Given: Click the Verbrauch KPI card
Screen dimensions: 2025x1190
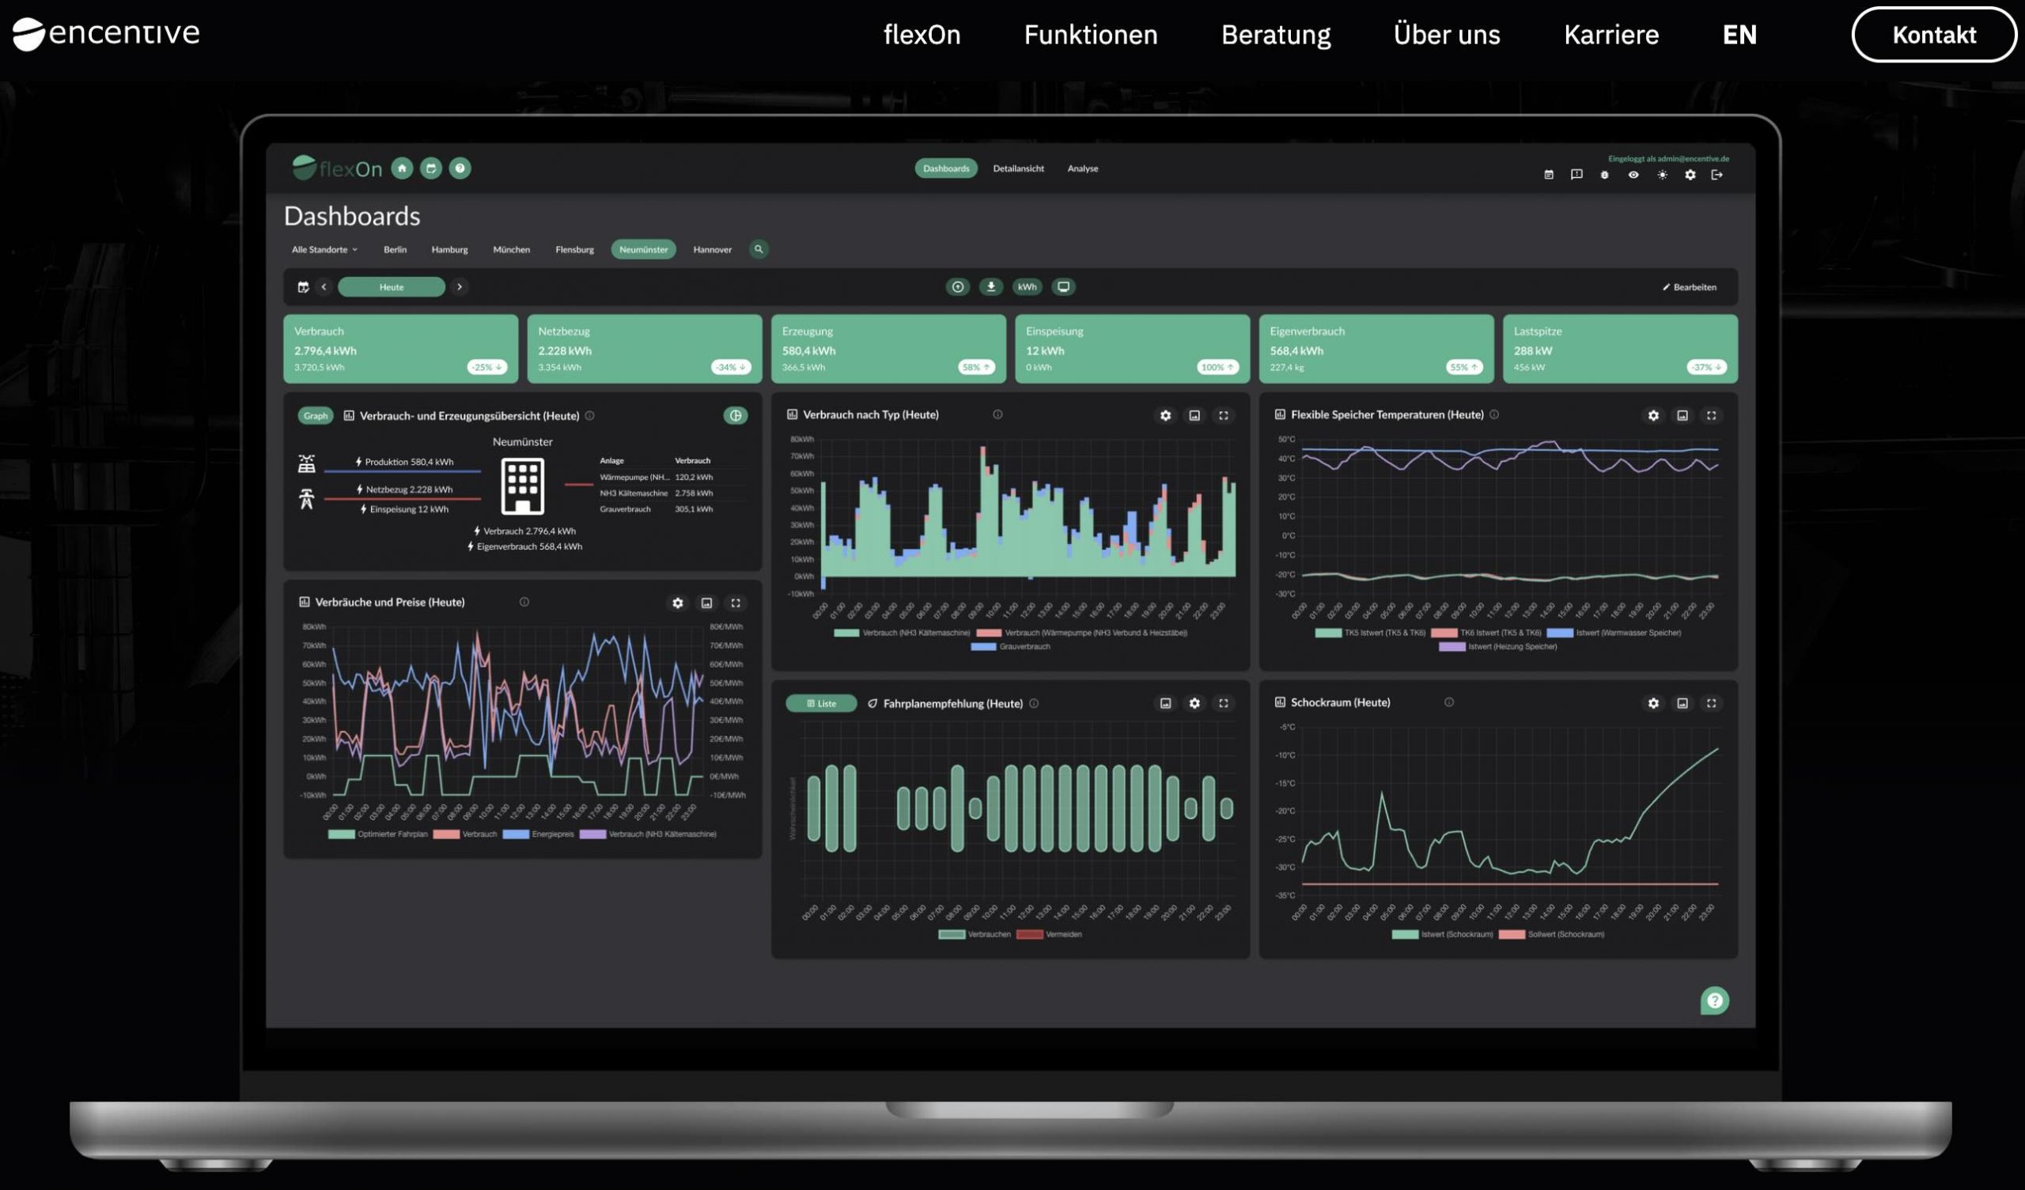Looking at the screenshot, I should pyautogui.click(x=400, y=349).
